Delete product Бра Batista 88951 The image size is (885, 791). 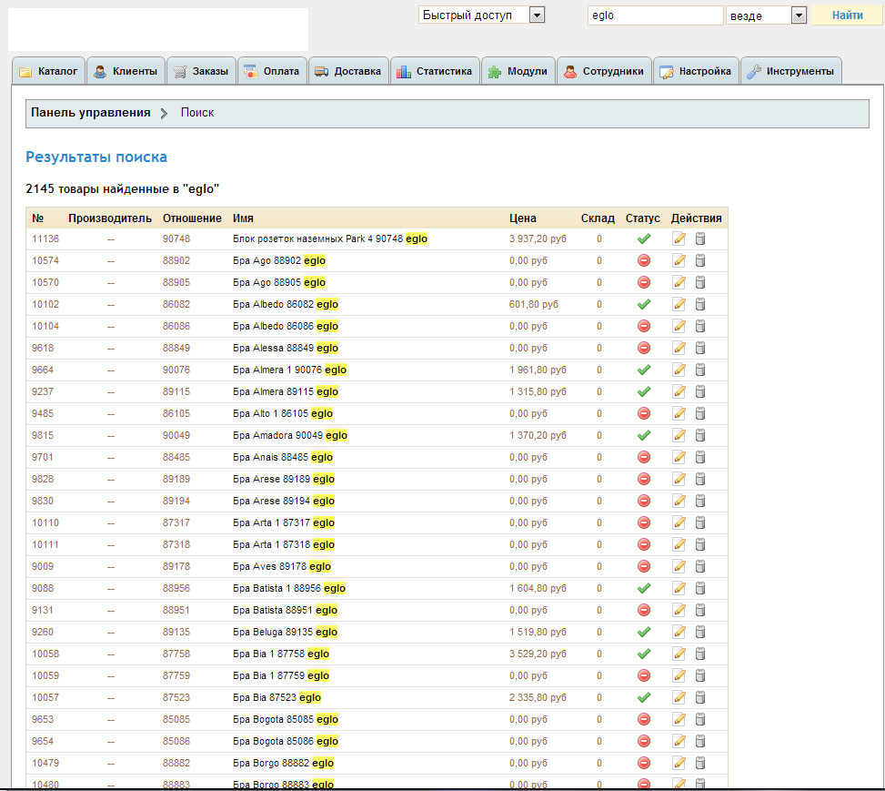coord(700,610)
